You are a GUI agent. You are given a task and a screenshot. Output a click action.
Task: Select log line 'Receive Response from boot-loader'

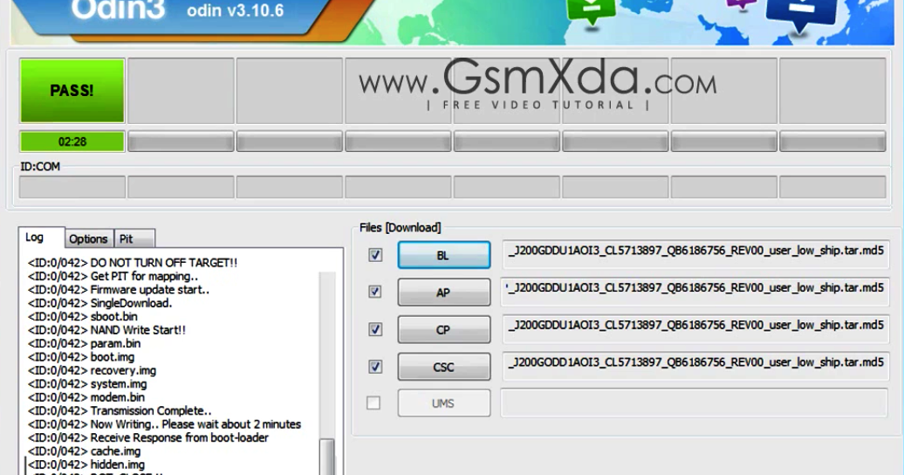pos(148,437)
